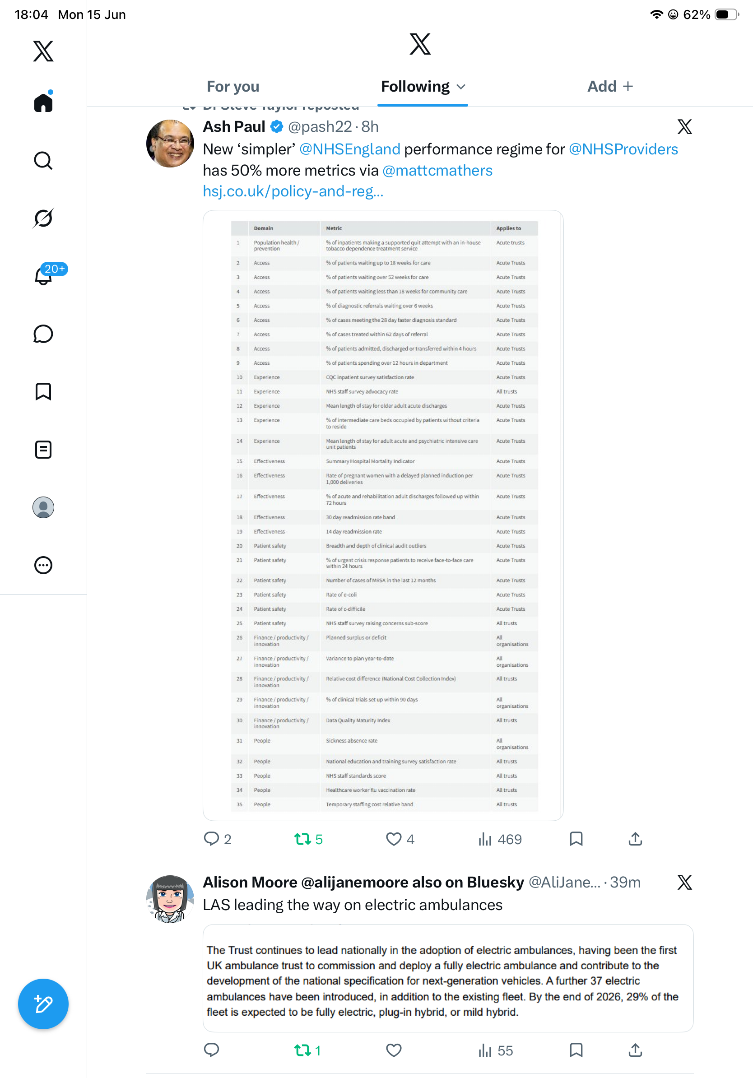Screen dimensions: 753x1078
Task: Open Bookmarks icon in sidebar
Action: 43,391
